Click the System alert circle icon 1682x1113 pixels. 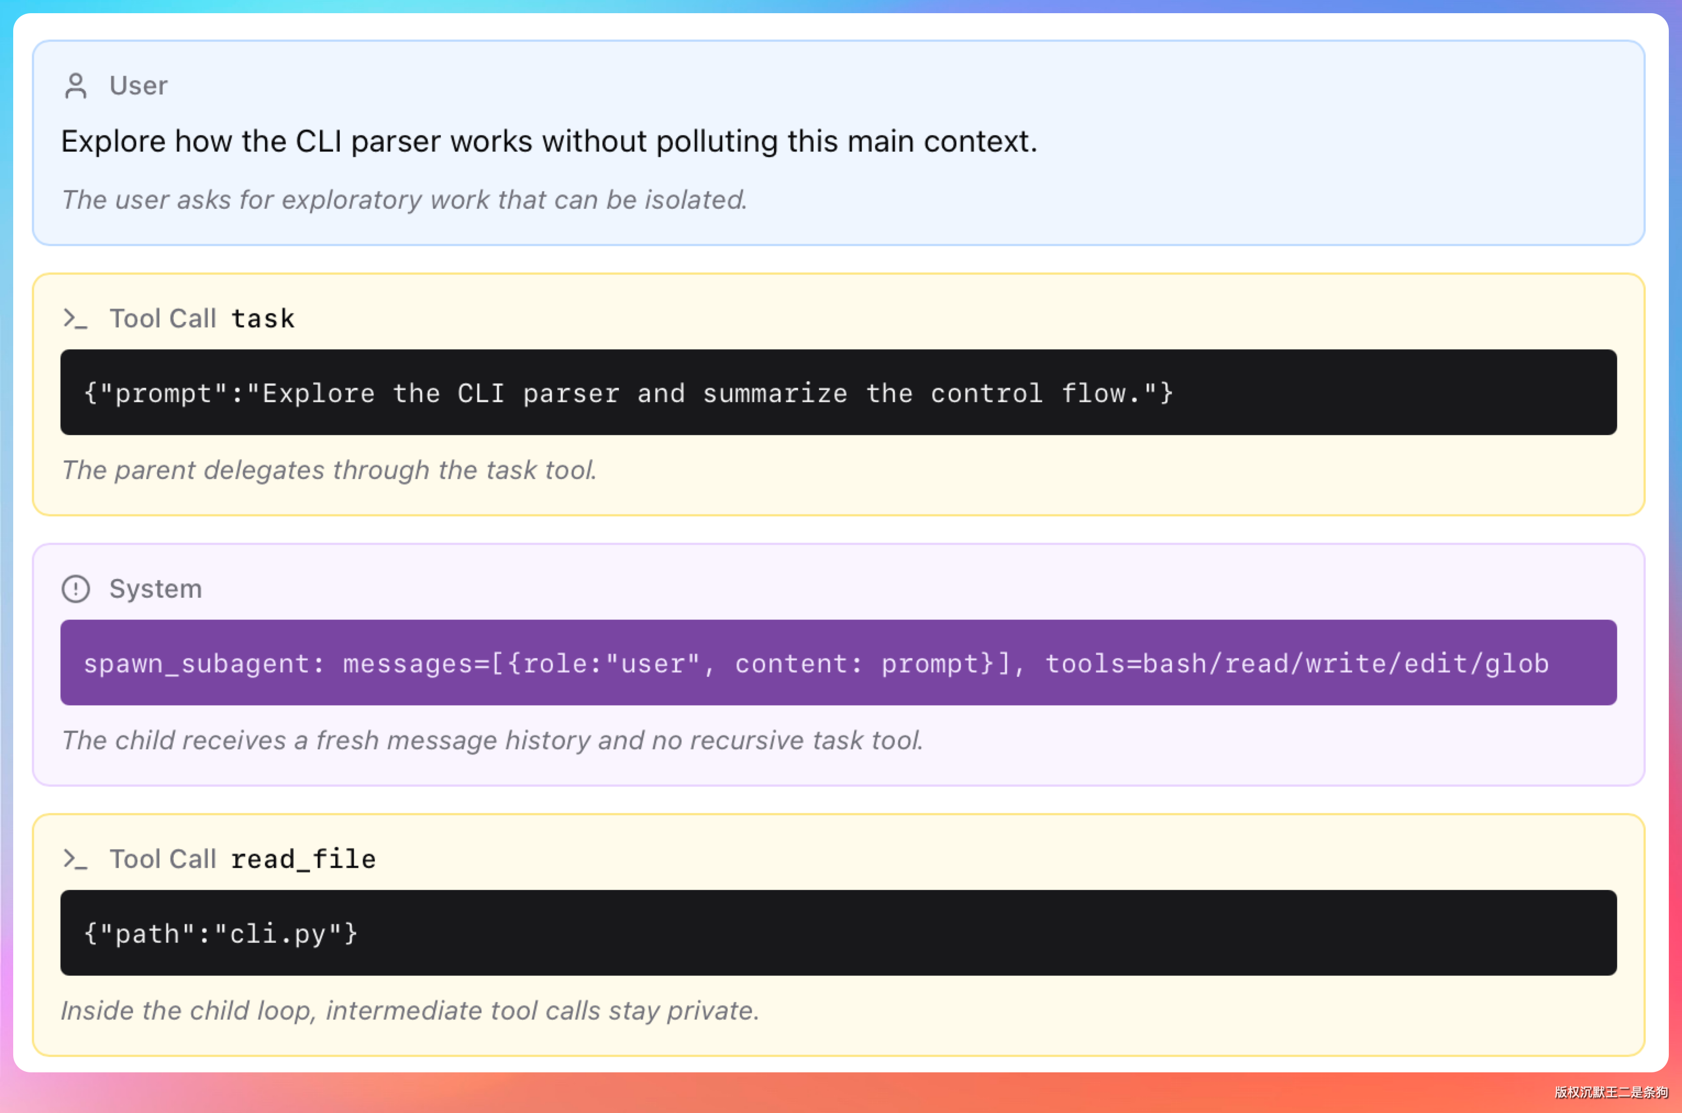76,588
